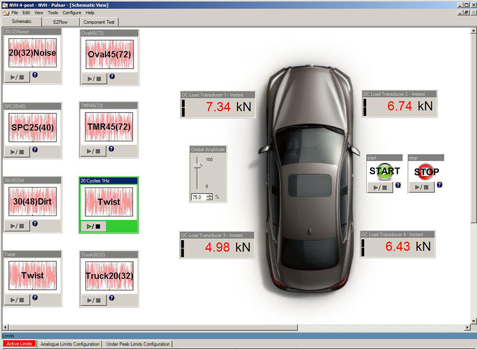Toggle play/stop for TMR45(72) profile
The height and width of the screenshot is (350, 477).
tap(93, 151)
